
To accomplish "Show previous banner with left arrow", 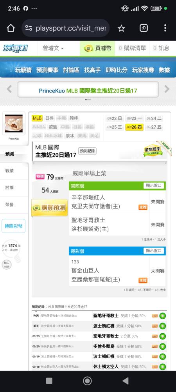I will pyautogui.click(x=9, y=89).
